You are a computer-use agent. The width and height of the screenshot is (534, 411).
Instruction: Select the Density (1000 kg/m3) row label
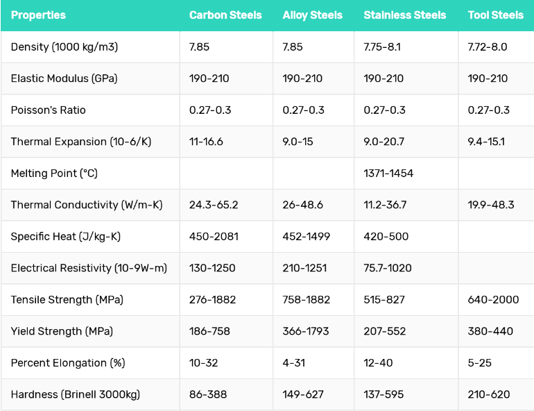[64, 47]
